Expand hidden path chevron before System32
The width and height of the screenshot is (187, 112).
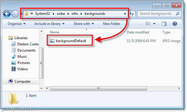point(32,14)
